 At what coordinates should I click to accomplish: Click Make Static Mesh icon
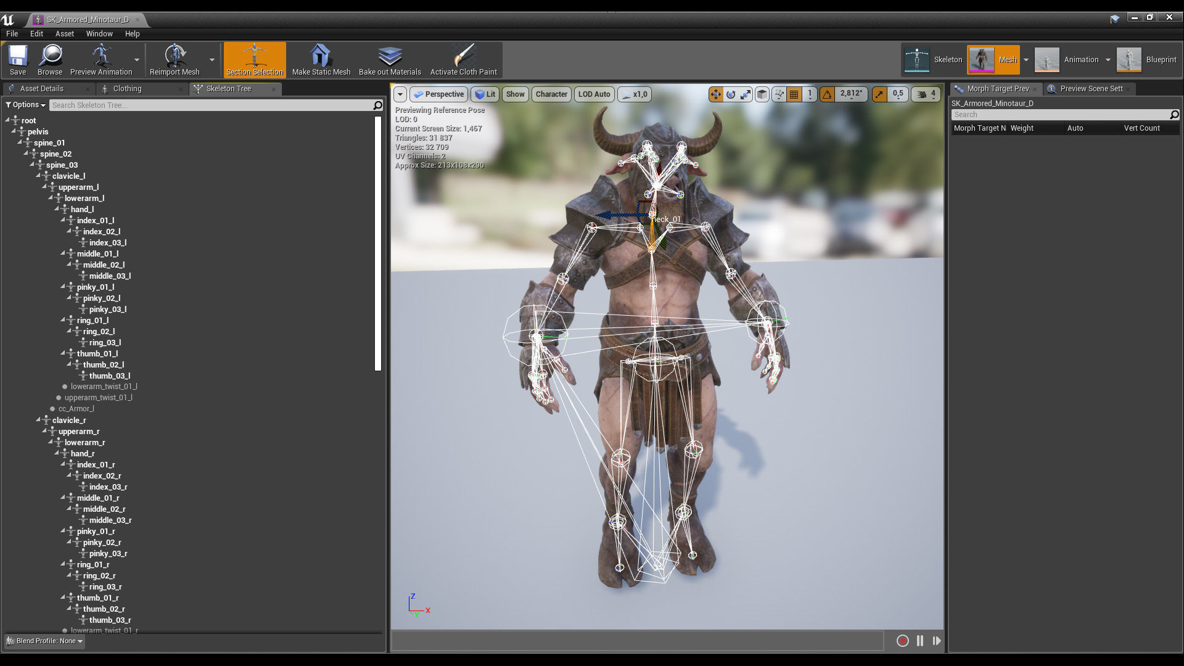pos(321,60)
